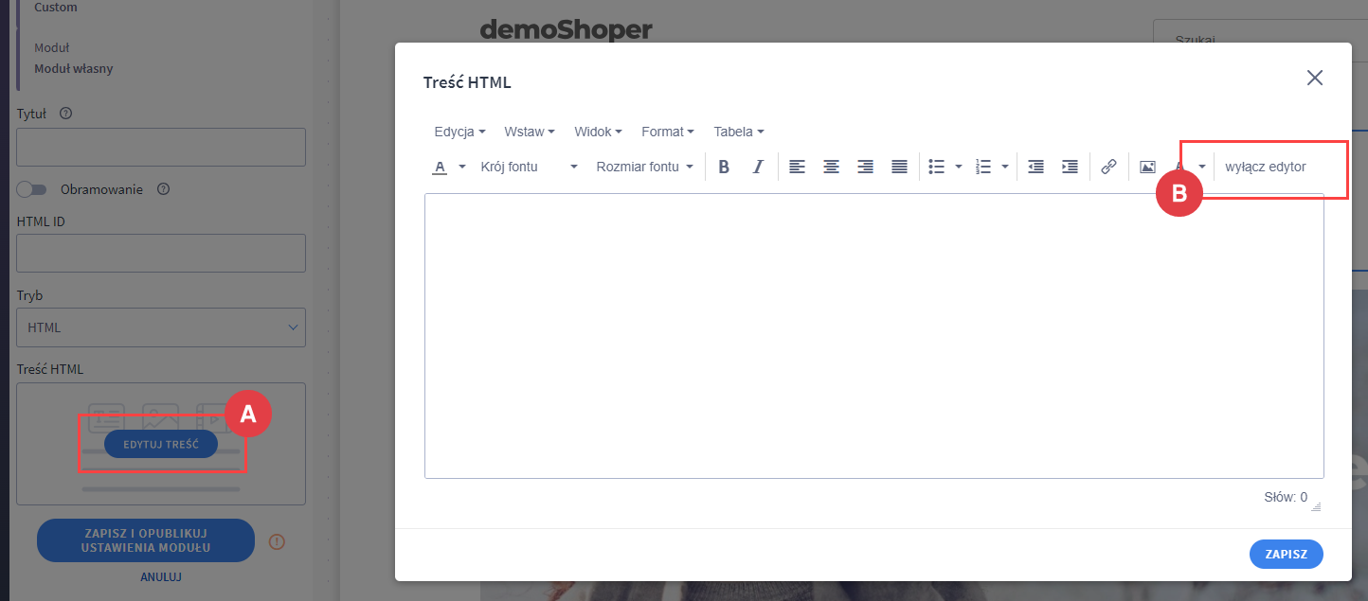Decrease indent of paragraph
Image resolution: width=1368 pixels, height=601 pixels.
[x=1035, y=167]
